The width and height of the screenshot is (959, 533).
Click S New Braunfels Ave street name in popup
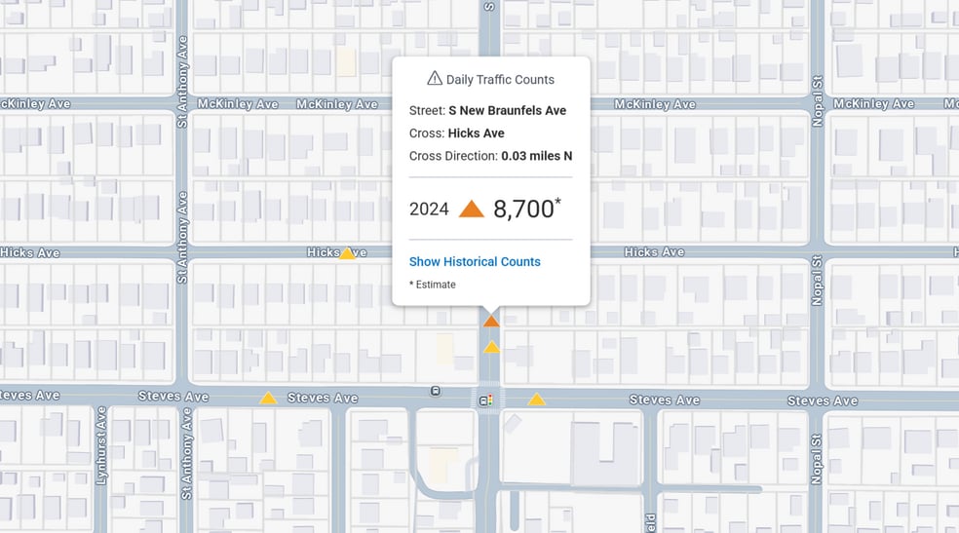coord(507,110)
